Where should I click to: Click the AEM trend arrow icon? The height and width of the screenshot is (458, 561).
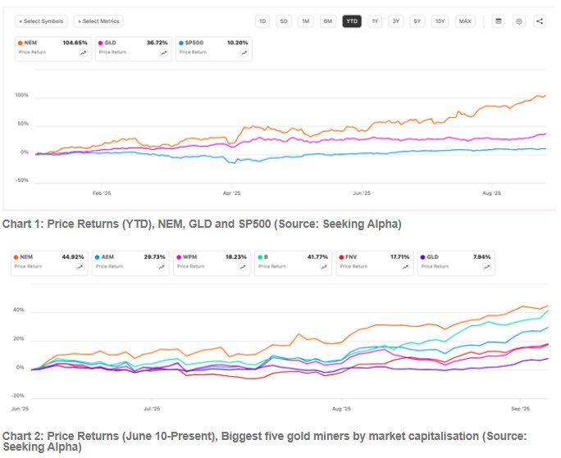click(162, 266)
